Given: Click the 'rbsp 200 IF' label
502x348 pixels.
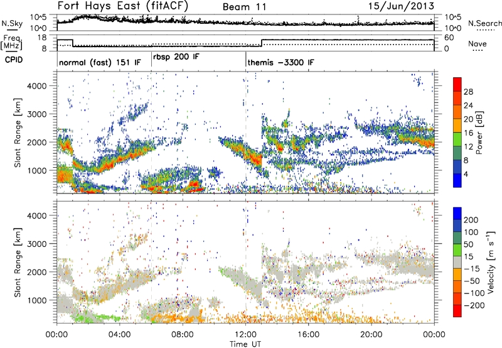Looking at the screenshot, I should 176,57.
